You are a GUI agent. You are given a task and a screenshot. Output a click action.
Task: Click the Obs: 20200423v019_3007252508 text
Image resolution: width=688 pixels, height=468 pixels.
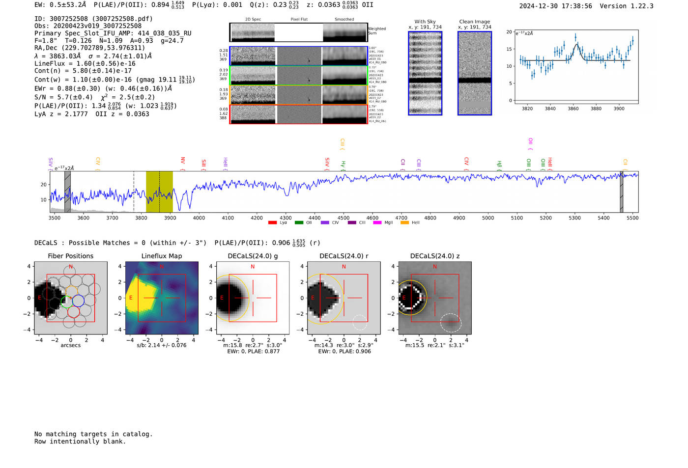[88, 26]
